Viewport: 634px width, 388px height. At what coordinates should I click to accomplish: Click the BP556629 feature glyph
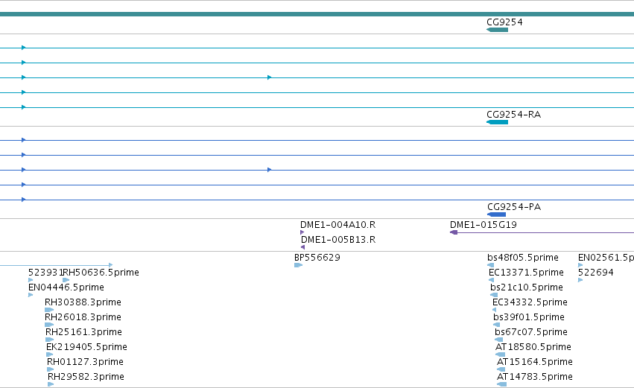[299, 265]
